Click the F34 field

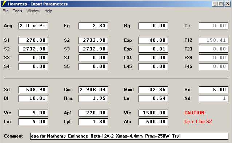214,58
